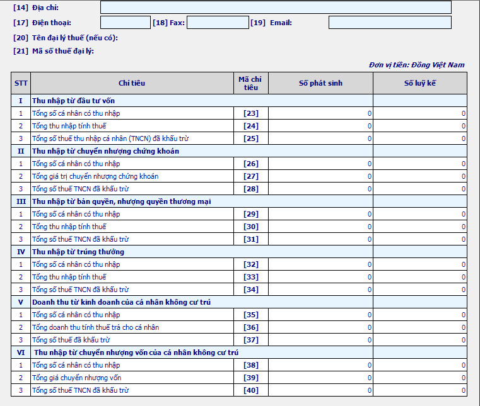Select Số phát sinh cell for code [40]
Image resolution: width=480 pixels, height=406 pixels.
[320, 390]
